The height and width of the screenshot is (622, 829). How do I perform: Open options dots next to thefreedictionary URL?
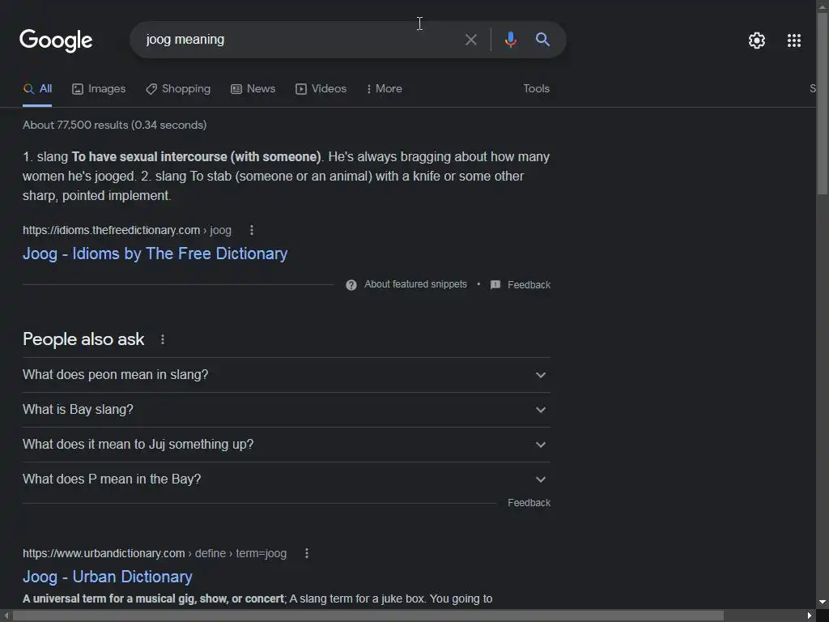pos(252,230)
